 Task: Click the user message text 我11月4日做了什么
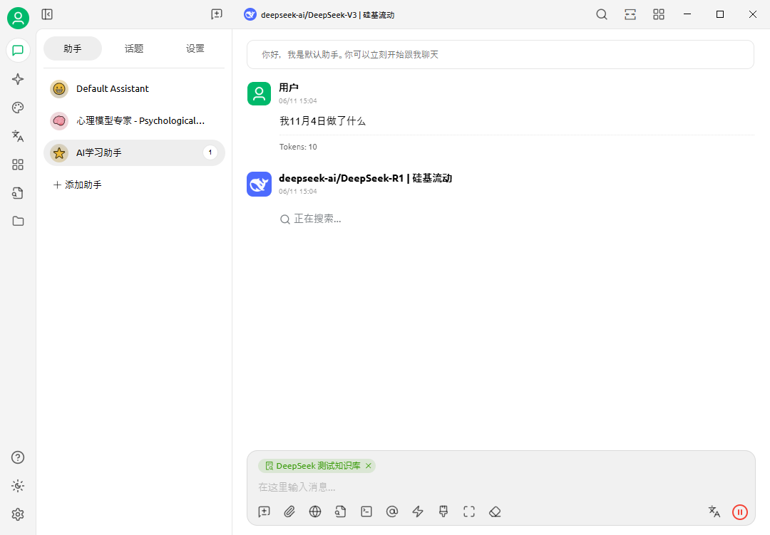point(323,120)
